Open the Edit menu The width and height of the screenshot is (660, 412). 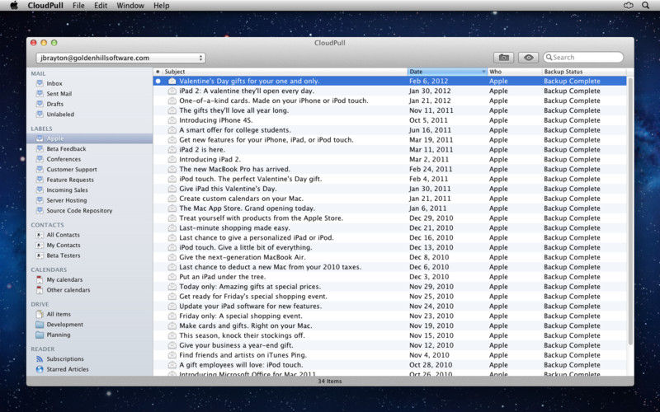pyautogui.click(x=101, y=6)
